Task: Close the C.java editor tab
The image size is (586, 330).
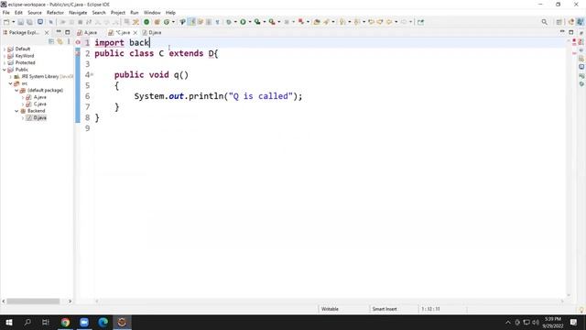Action: pos(136,33)
